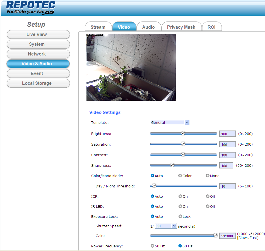Click the REPOTEC logo
The width and height of the screenshot is (265, 251).
click(31, 8)
